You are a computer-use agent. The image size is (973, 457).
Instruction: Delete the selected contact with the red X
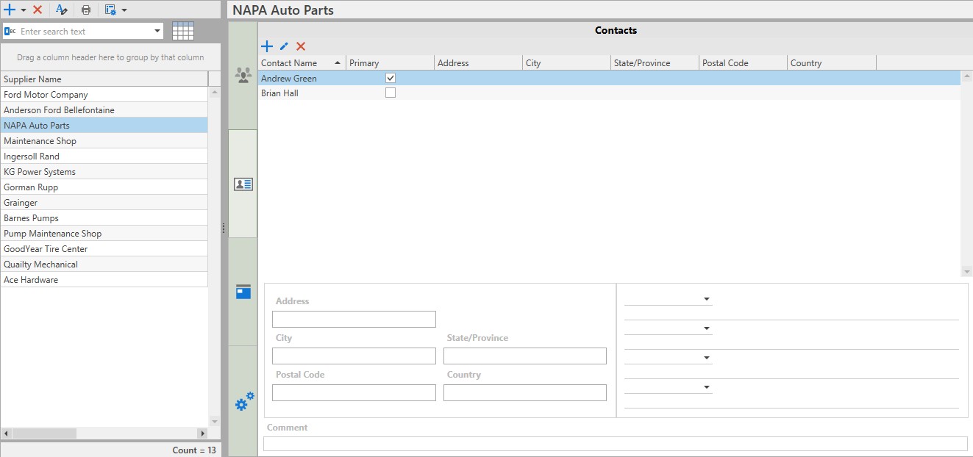301,46
